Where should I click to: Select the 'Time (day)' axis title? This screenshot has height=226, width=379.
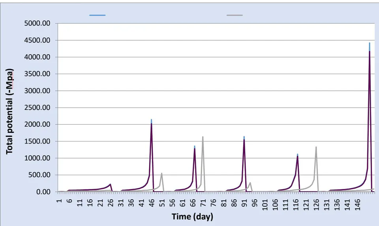point(192,217)
